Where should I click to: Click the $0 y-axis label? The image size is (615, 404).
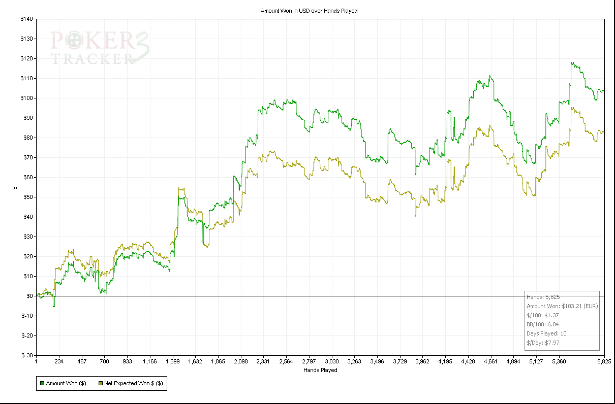click(29, 296)
